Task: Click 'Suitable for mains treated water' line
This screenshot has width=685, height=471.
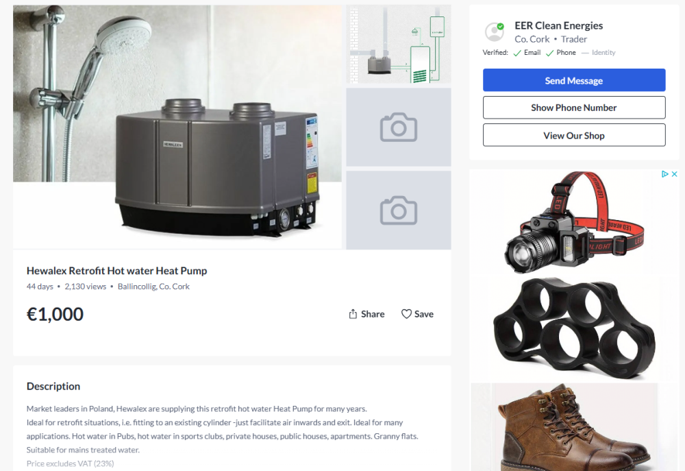Action: pyautogui.click(x=83, y=450)
